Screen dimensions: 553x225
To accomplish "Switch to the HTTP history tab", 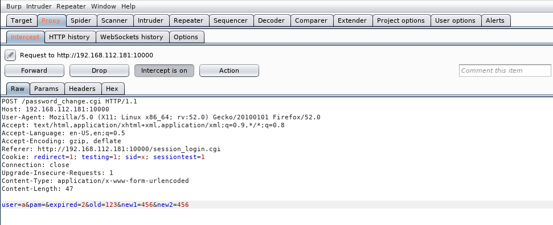I will pos(69,37).
